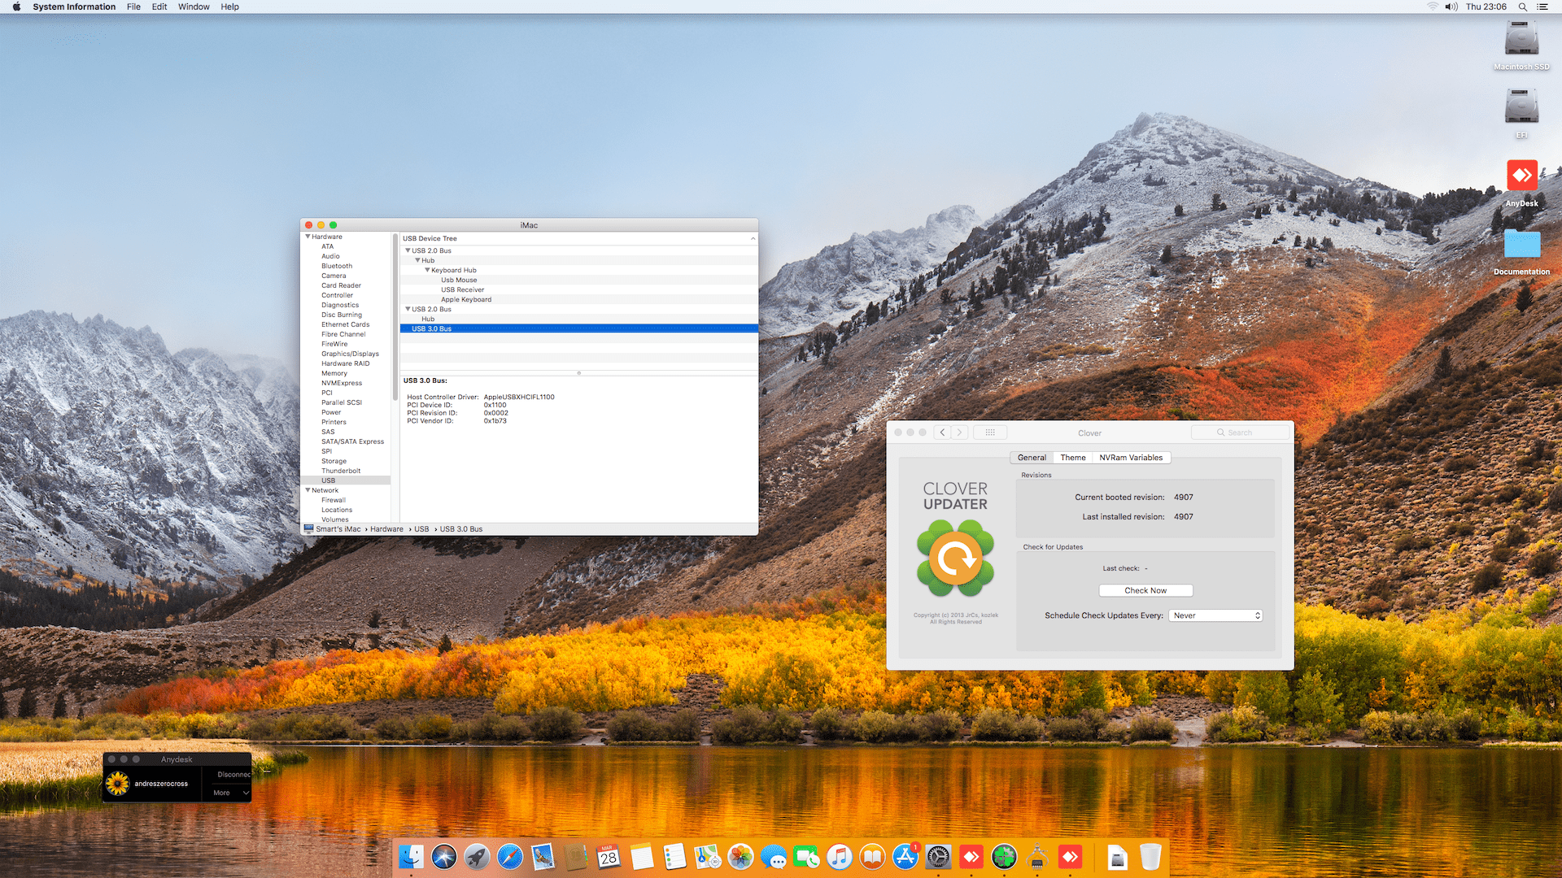
Task: Collapse the Hub node above Keyboard Hub
Action: pyautogui.click(x=417, y=260)
